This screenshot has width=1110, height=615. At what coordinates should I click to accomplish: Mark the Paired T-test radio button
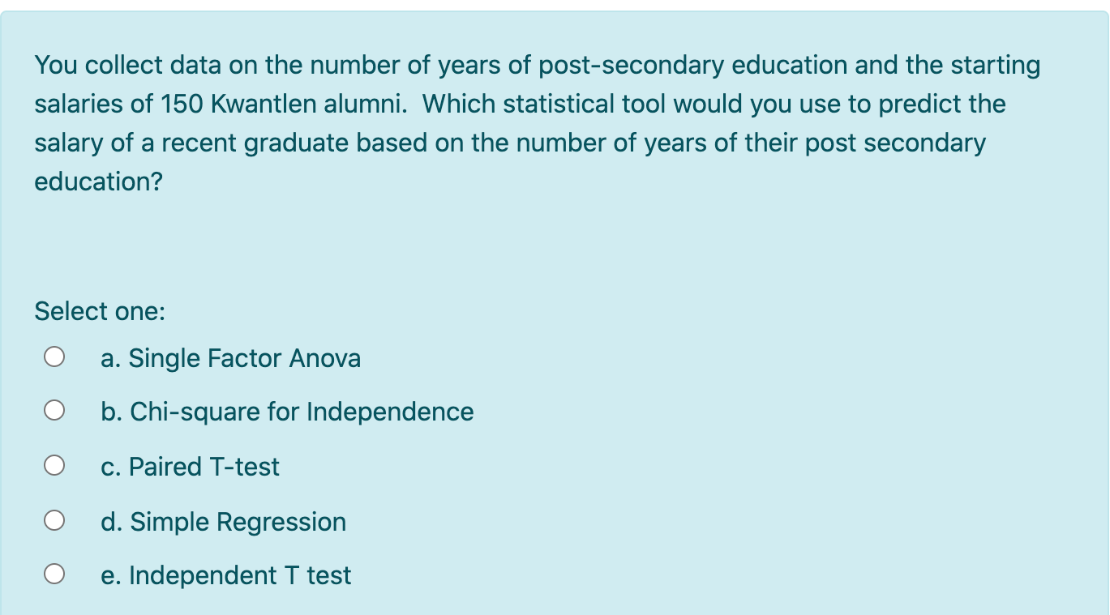pos(54,467)
